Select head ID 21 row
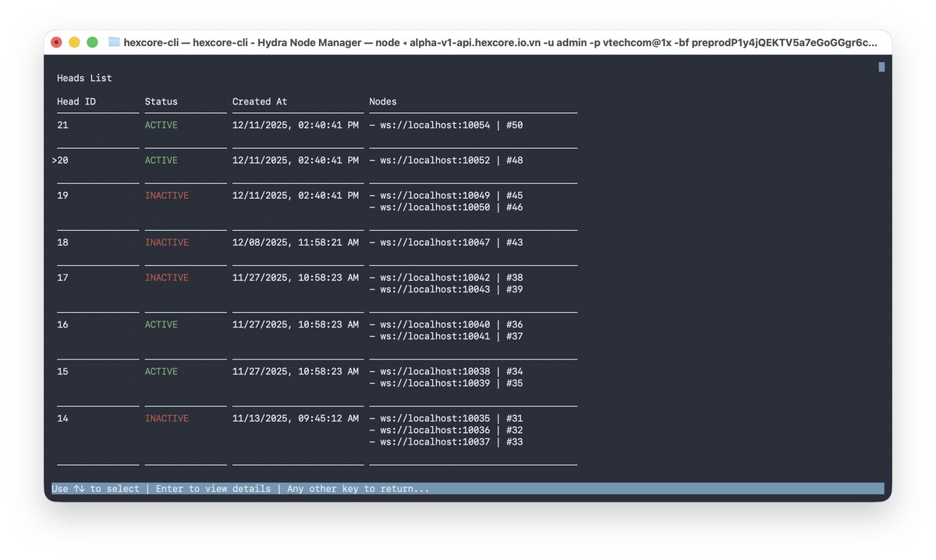 [x=317, y=125]
